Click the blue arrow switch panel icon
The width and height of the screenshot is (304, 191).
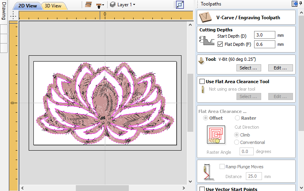click(x=295, y=4)
